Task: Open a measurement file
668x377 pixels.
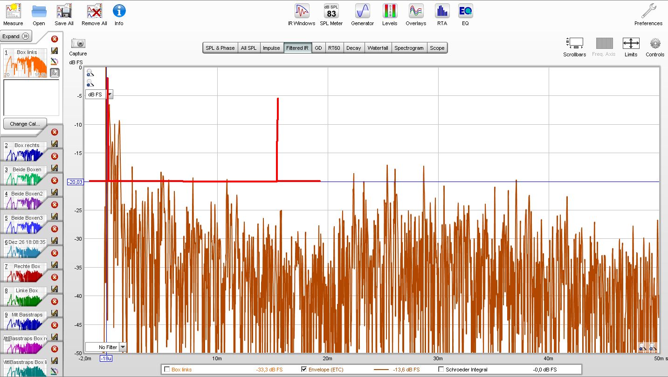Action: 39,14
